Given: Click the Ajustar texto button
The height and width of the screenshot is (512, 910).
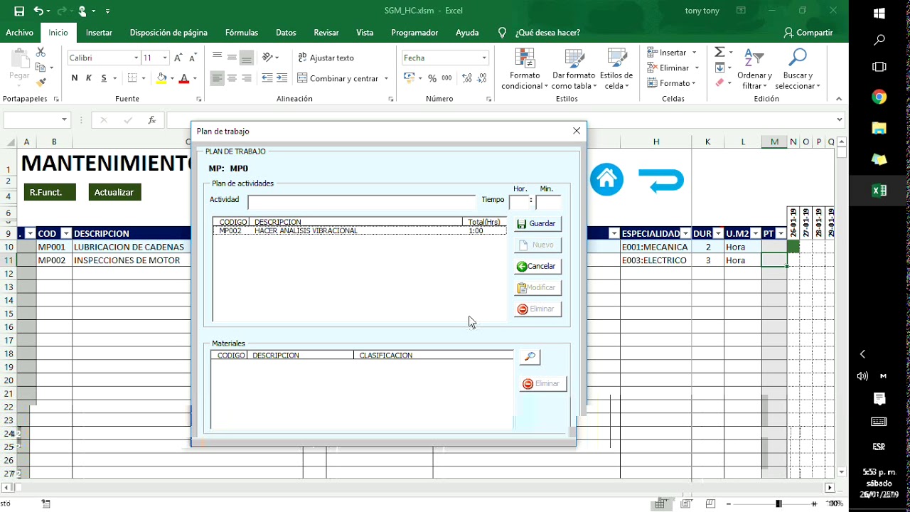Looking at the screenshot, I should pos(326,58).
